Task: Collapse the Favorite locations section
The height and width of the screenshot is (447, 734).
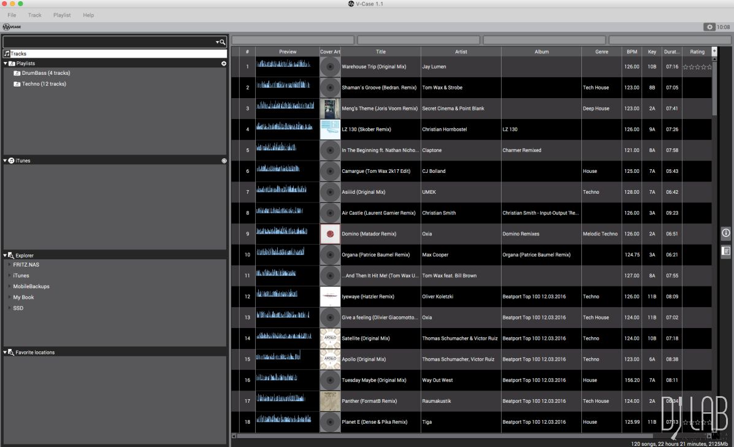Action: (6, 353)
